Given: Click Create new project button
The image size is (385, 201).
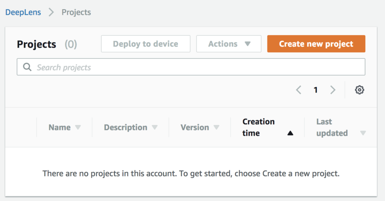Looking at the screenshot, I should tap(316, 44).
